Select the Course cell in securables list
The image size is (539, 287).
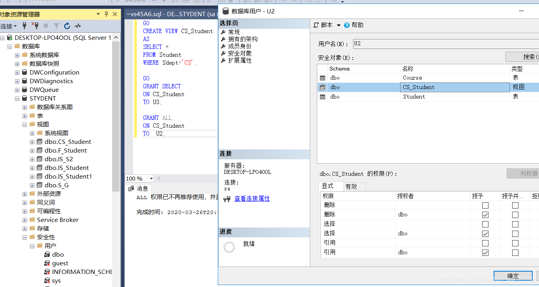coord(455,78)
